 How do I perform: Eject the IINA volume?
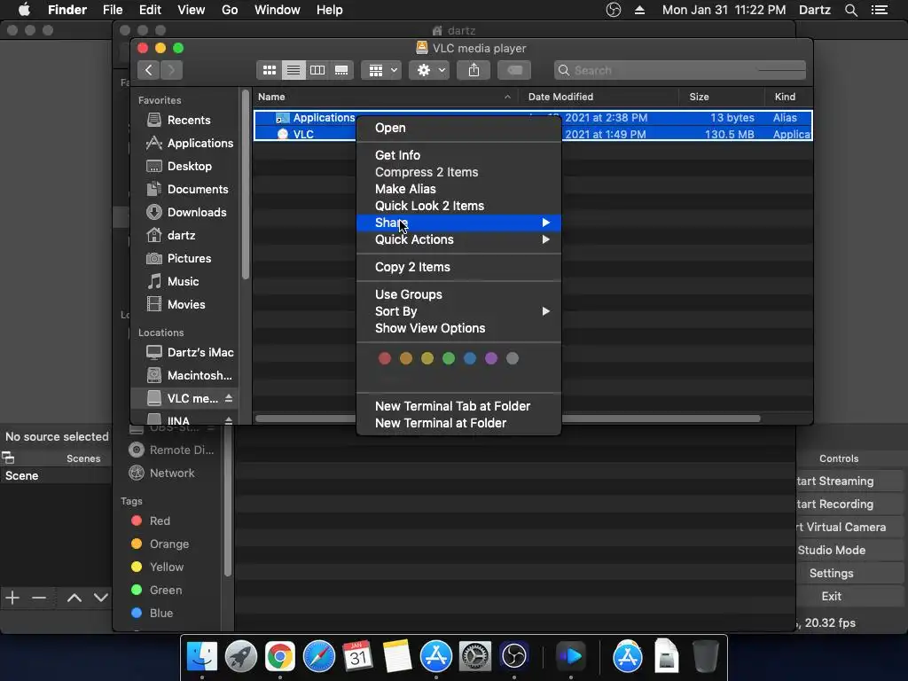coord(229,419)
